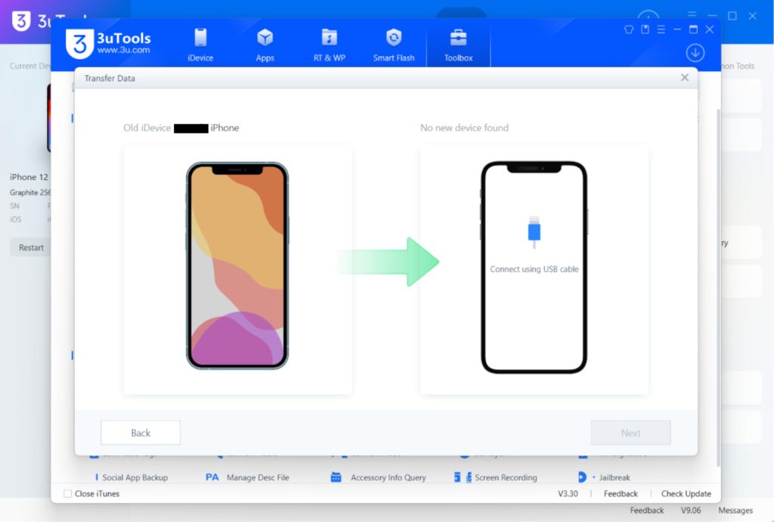Click the old iPhone image

237,266
